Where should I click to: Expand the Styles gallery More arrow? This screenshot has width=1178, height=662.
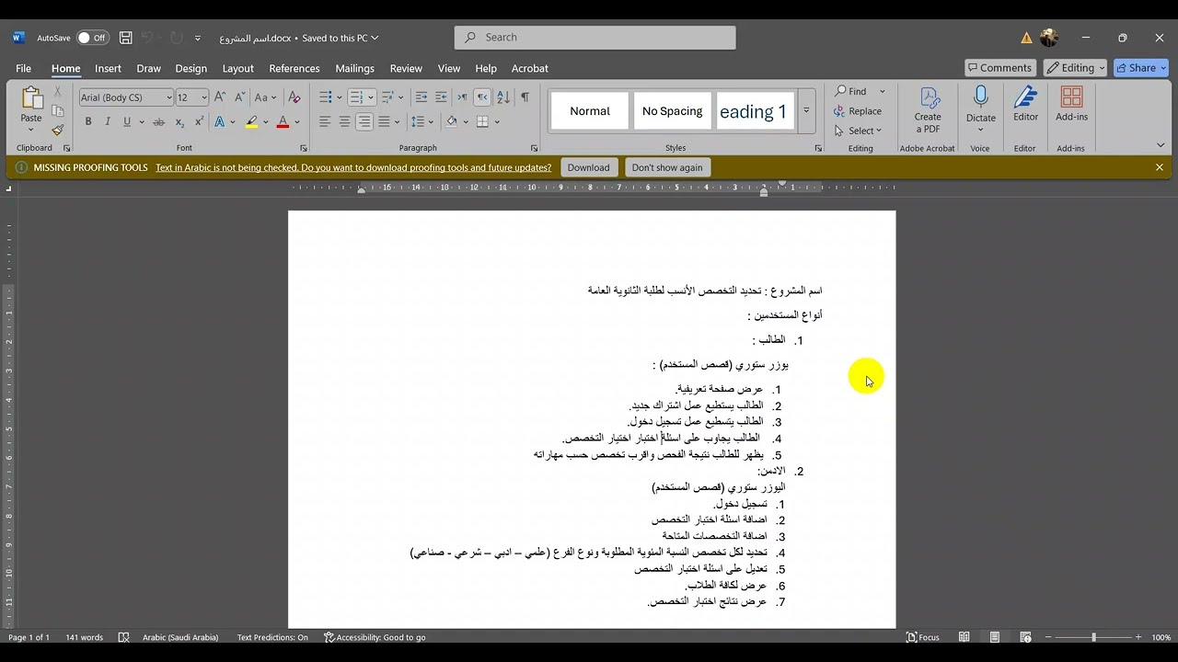806,110
